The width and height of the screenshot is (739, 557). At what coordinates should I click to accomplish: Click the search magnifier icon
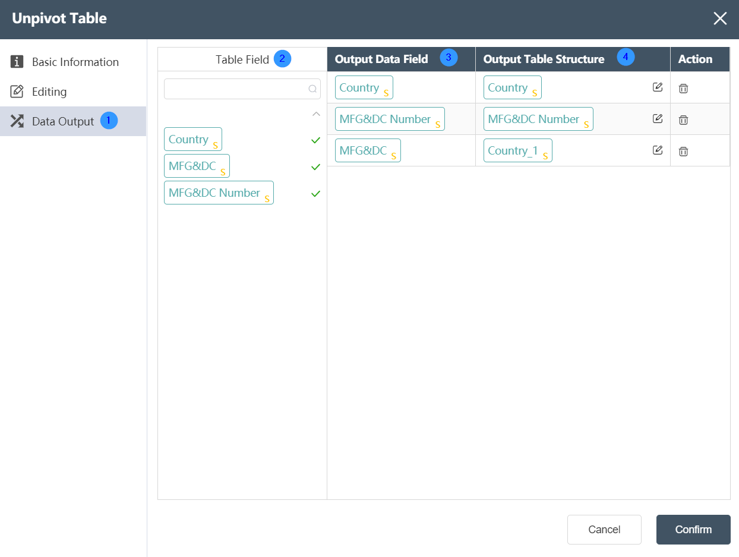[312, 89]
